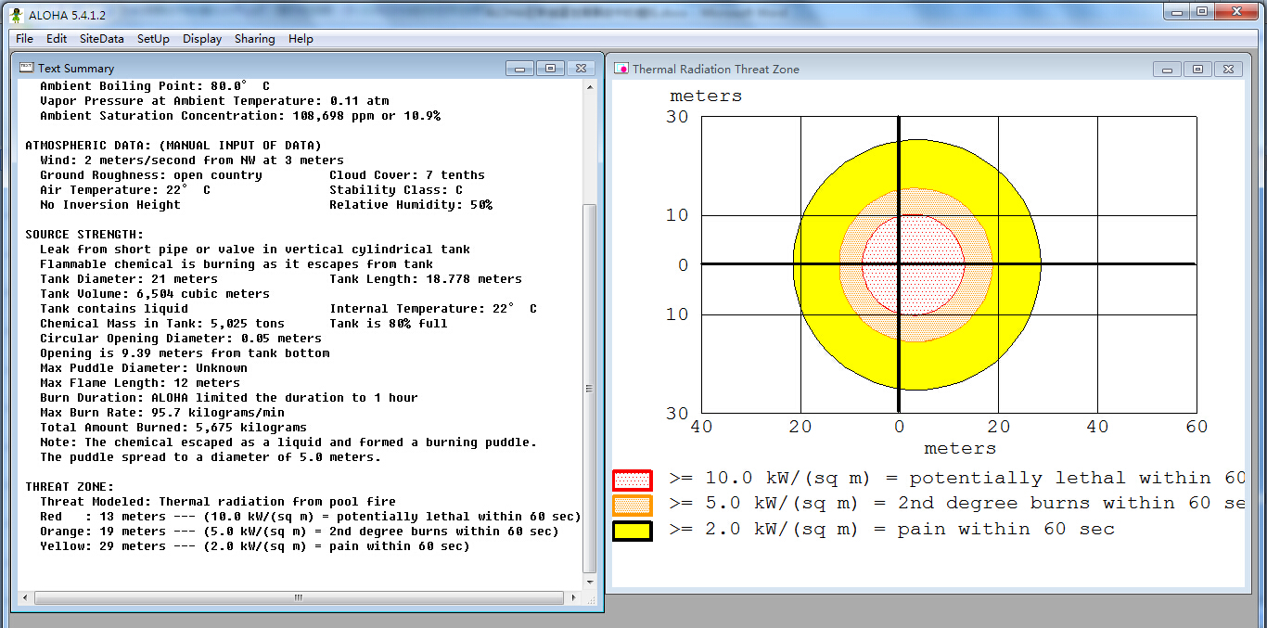Viewport: 1267px width, 628px height.
Task: Click the 'Max Burn Rate: 95.7 kilograms/min' line
Action: point(162,413)
